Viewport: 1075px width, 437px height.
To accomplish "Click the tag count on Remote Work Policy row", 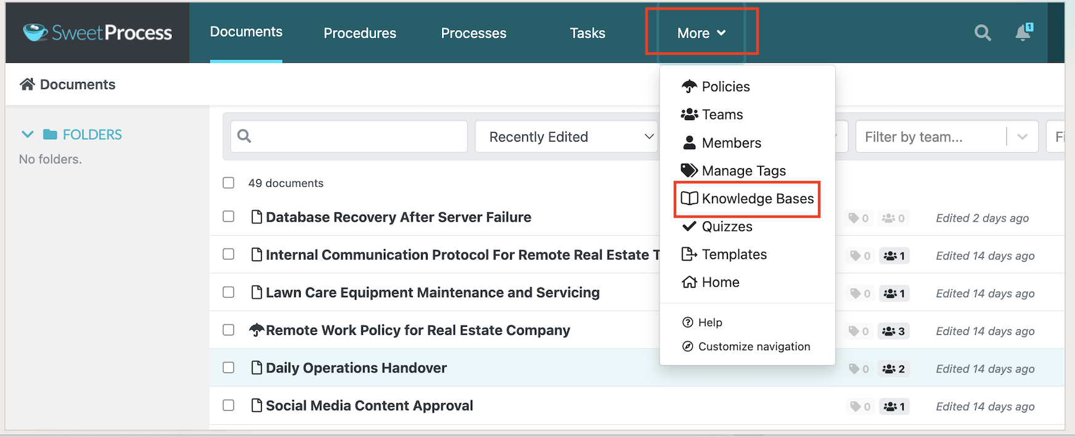I will point(859,331).
